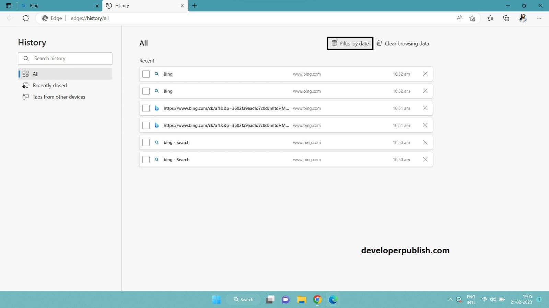Add this page to favorites with the star icon

(472, 18)
